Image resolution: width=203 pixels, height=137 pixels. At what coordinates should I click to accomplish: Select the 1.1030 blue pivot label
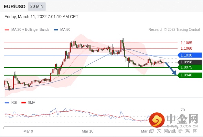190,55
